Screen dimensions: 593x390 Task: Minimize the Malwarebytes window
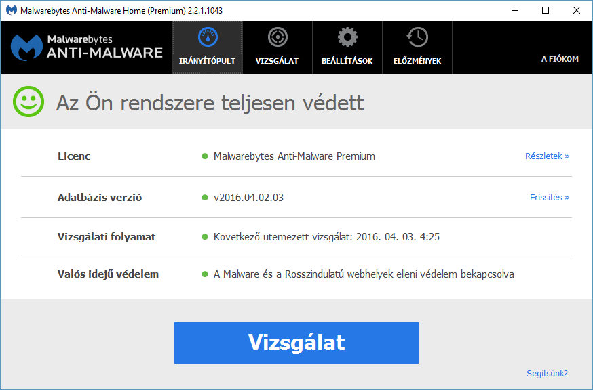coord(515,10)
